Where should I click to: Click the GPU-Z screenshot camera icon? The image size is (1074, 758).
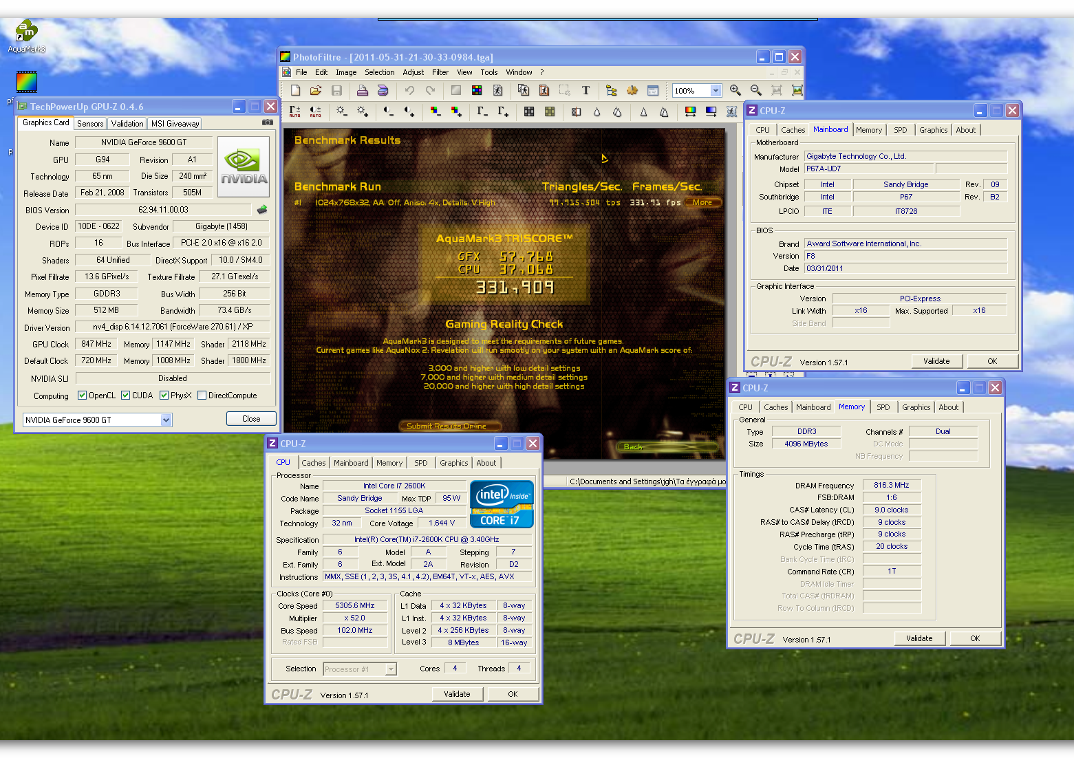(267, 122)
